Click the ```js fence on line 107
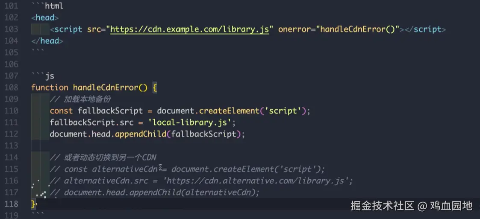The image size is (480, 219). point(43,76)
